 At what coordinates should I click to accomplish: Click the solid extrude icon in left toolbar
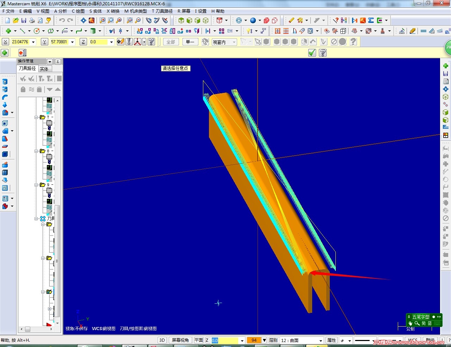point(5,82)
